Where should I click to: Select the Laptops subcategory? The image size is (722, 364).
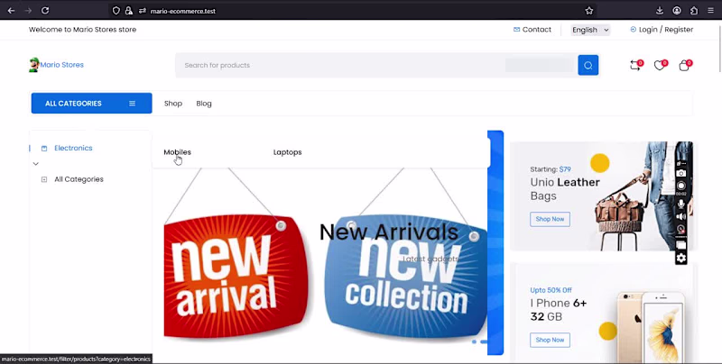287,152
